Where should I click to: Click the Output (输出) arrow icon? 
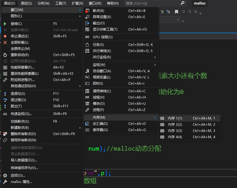click(x=87, y=23)
